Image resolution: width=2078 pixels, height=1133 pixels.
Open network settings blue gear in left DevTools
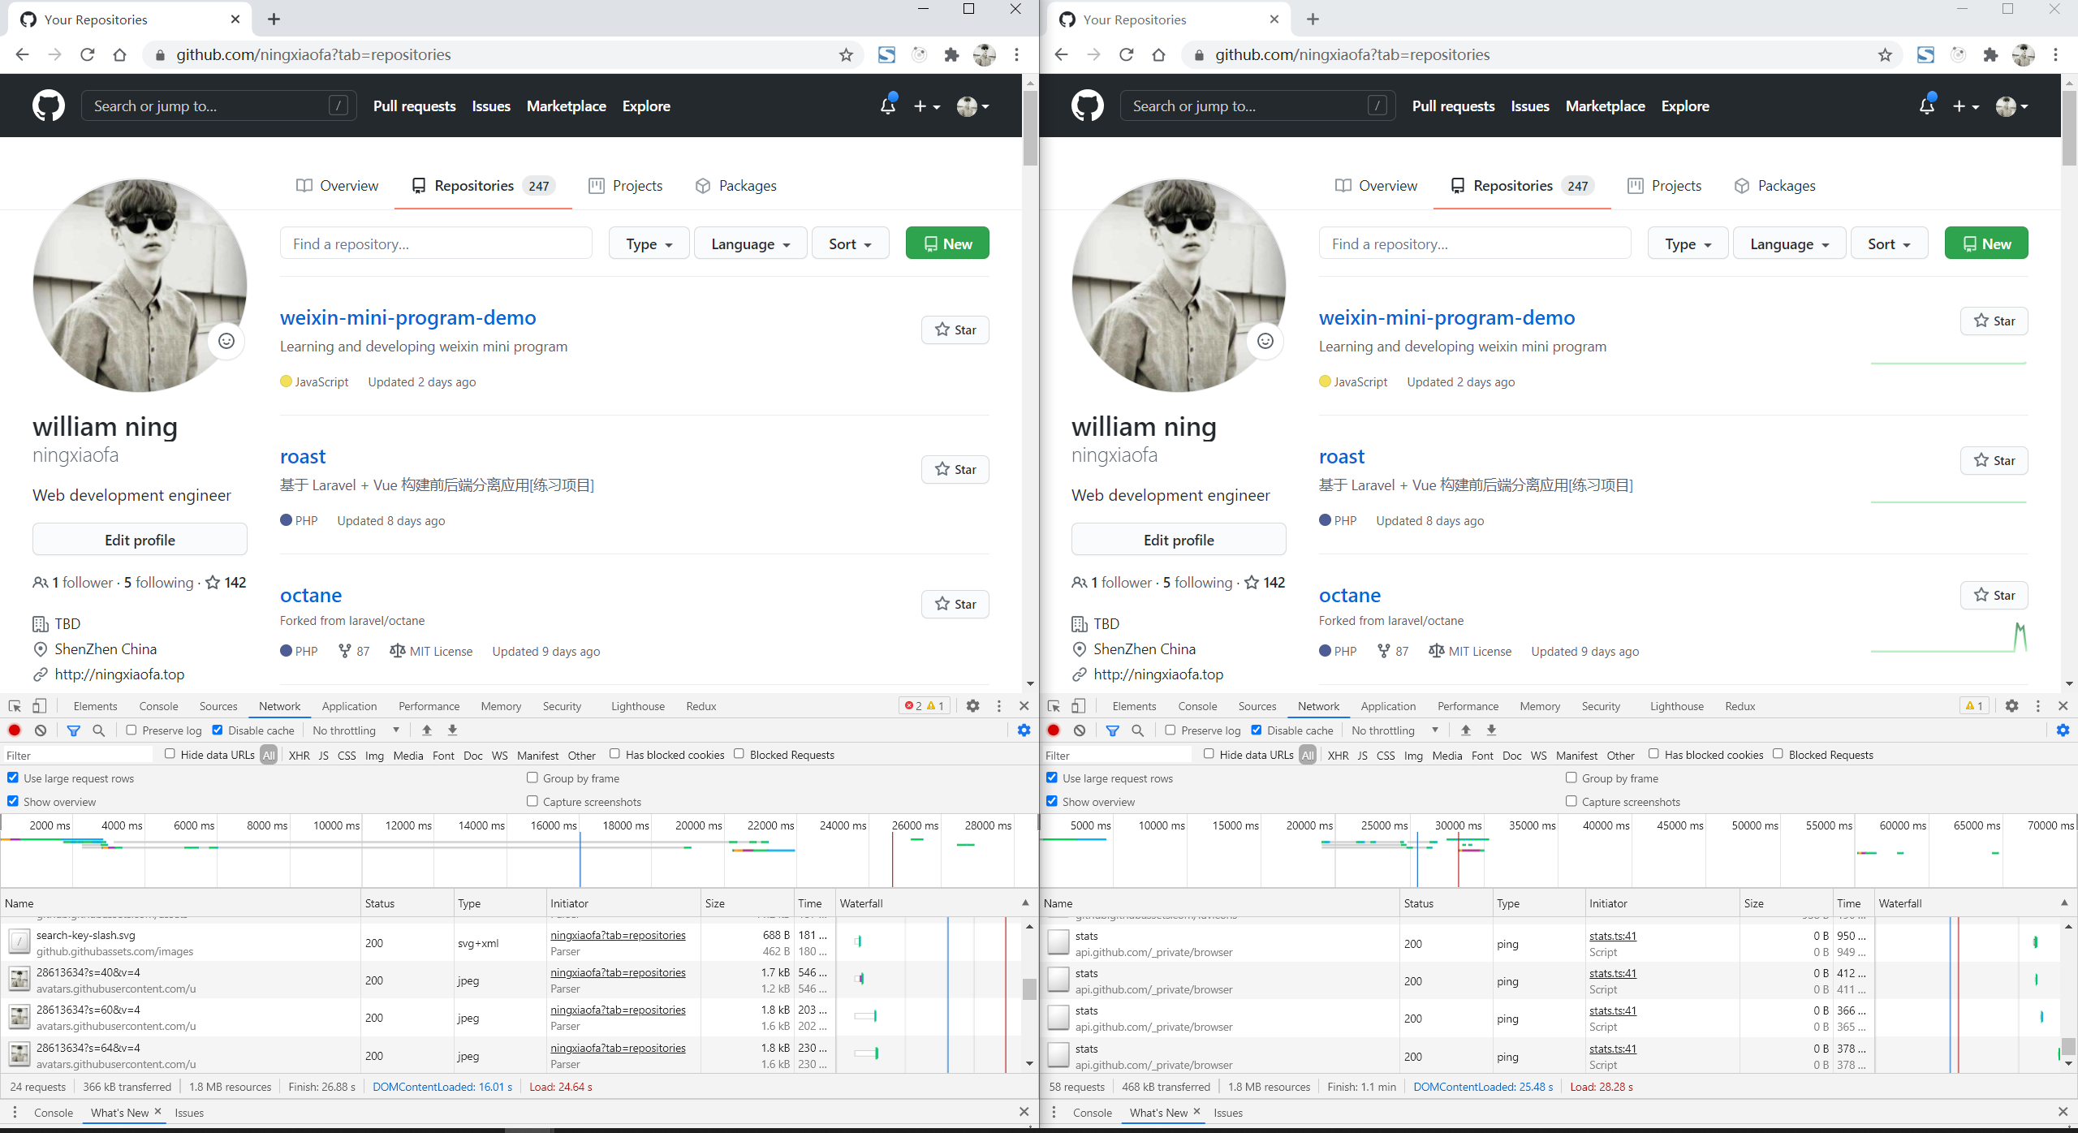tap(1024, 730)
